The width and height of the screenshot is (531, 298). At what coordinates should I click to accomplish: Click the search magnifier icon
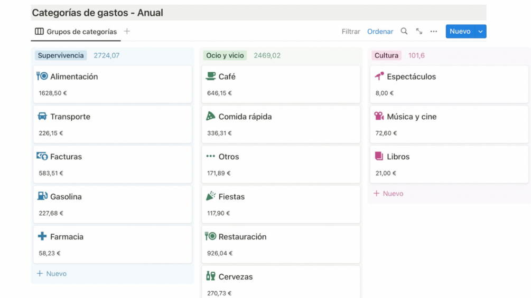[x=404, y=32]
